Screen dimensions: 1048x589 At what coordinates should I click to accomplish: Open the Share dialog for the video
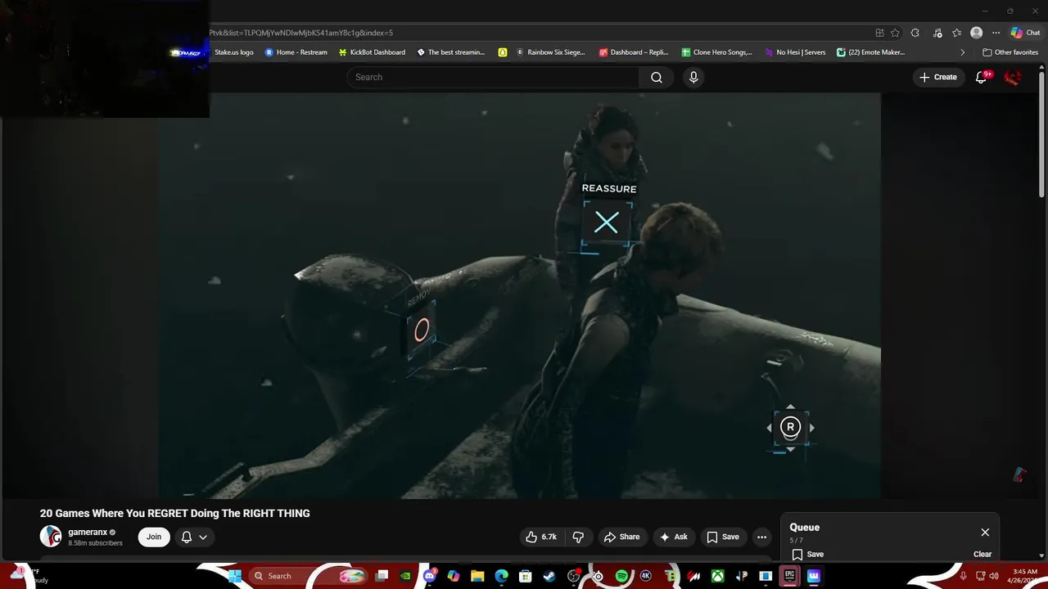click(621, 537)
